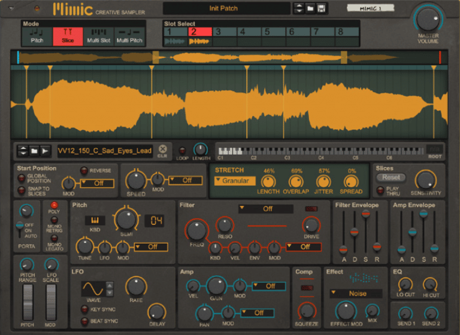
Task: Click the LFO wave up arrow
Action: coord(110,285)
